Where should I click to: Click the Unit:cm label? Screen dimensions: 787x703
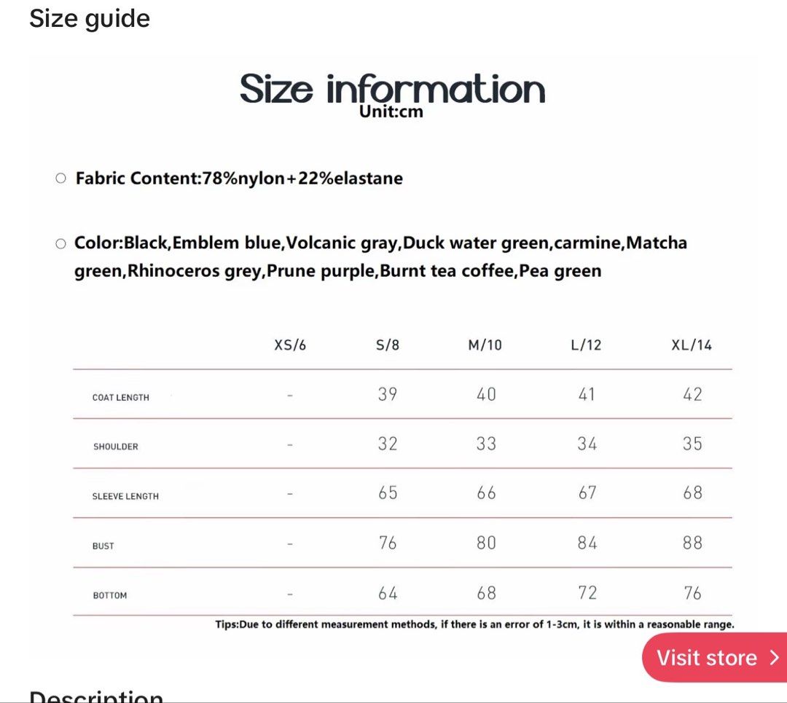[391, 111]
